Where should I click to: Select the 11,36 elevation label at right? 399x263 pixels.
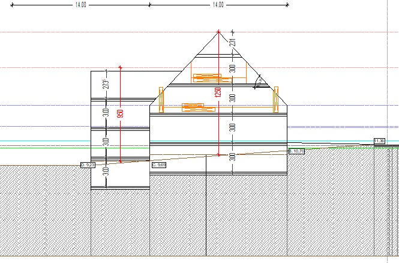point(379,141)
